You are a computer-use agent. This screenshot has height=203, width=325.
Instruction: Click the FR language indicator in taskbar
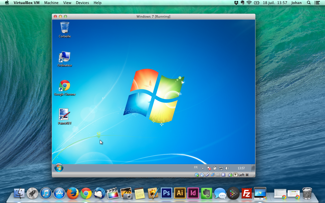[196, 168]
